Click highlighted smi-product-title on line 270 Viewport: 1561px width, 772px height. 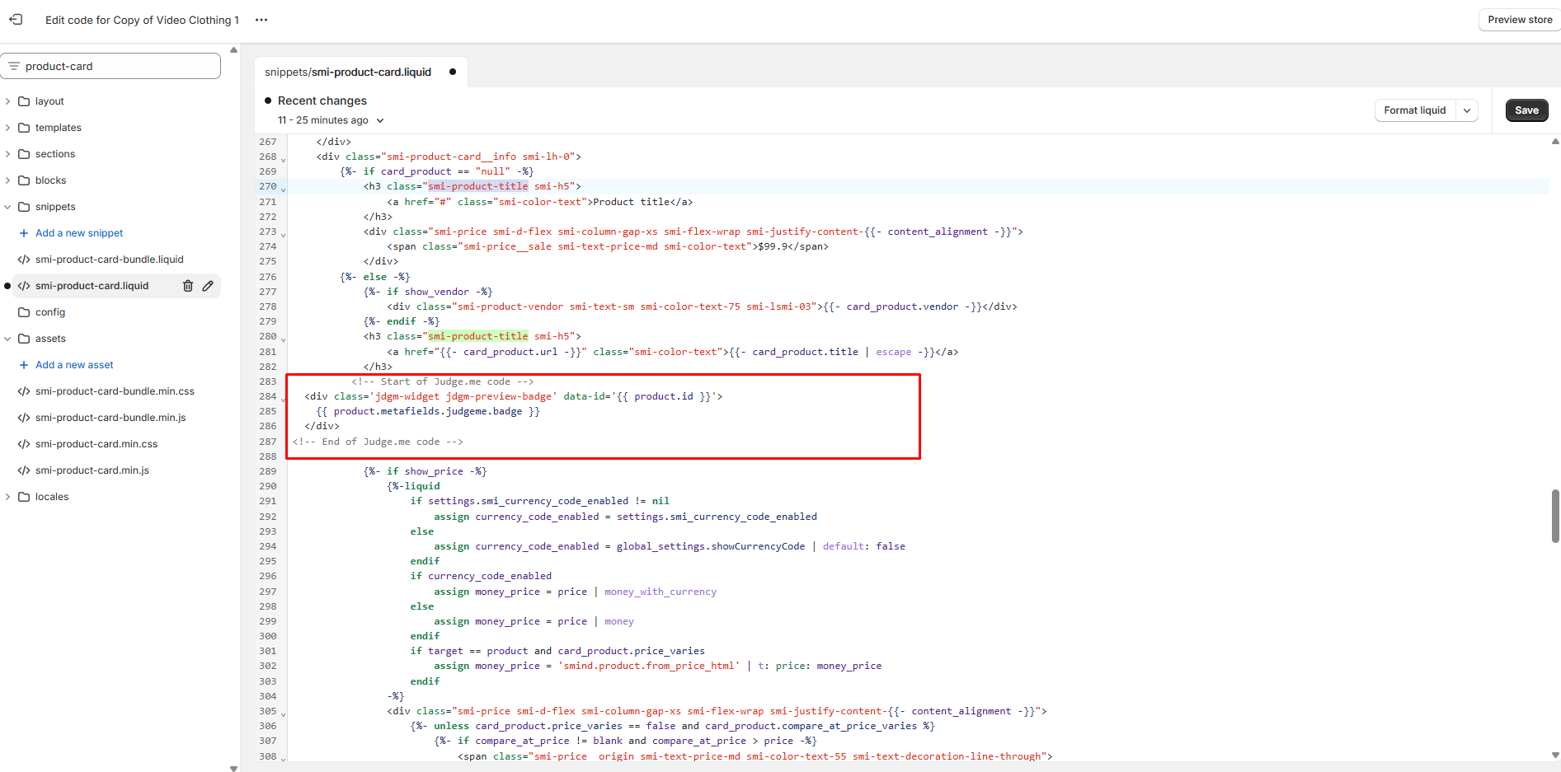478,186
